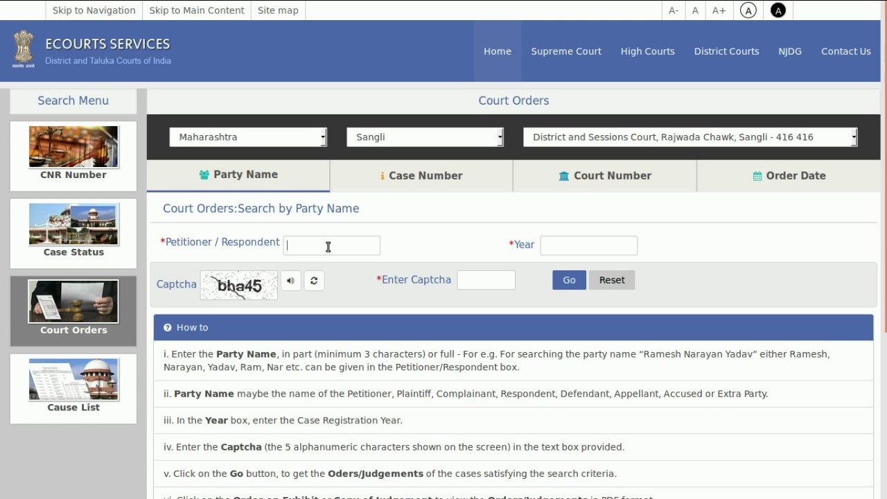Click the Court Number building icon
This screenshot has height=499, width=887.
[564, 176]
